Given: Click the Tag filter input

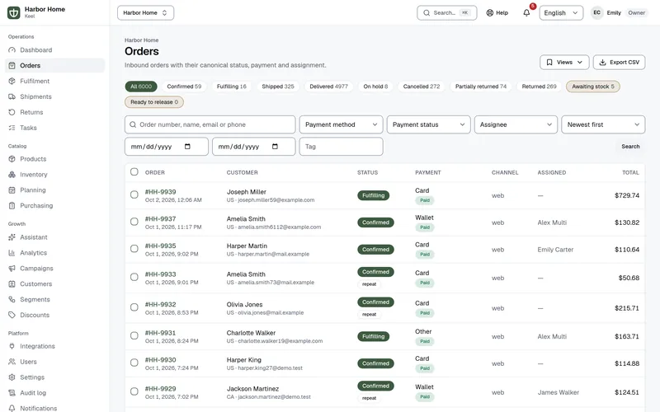Looking at the screenshot, I should click(x=341, y=147).
